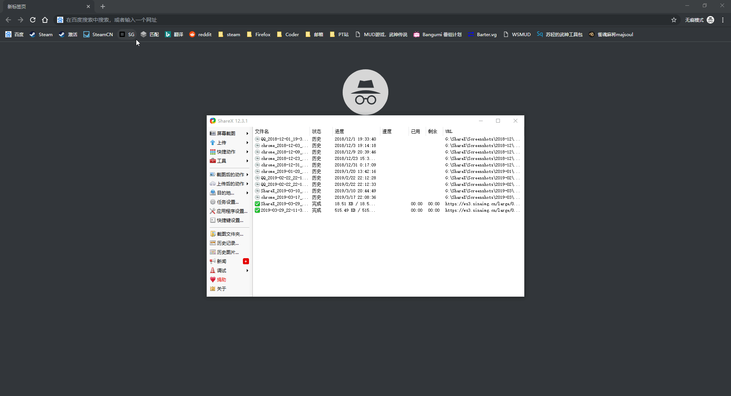Sort list by 文件名 column header
731x396 pixels.
click(x=262, y=131)
